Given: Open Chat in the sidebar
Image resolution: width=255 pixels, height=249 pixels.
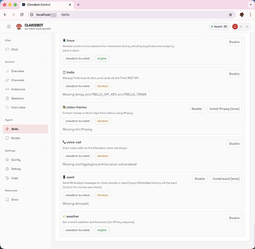Looking at the screenshot, I should click(x=25, y=49).
